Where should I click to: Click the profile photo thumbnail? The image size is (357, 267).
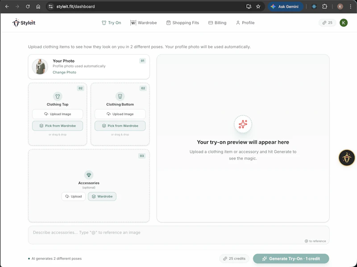[x=40, y=66]
